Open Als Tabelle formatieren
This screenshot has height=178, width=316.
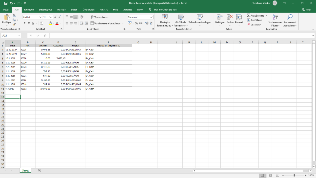tap(181, 21)
